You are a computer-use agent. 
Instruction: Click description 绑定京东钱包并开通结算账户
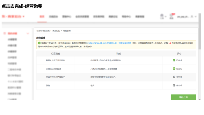[x=103, y=77]
